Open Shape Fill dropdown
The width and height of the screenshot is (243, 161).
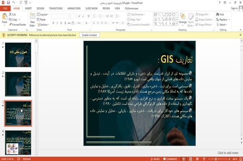pos(202,15)
